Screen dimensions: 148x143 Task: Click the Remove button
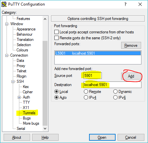(131, 45)
